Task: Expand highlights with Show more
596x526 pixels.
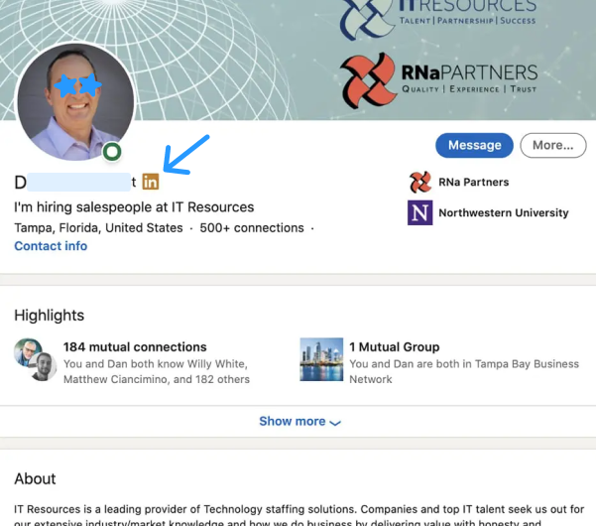Action: point(293,421)
